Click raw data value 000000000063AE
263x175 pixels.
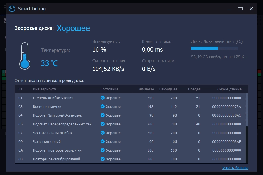226,141
